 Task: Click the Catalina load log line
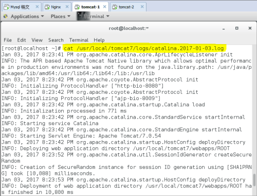click(x=103, y=105)
